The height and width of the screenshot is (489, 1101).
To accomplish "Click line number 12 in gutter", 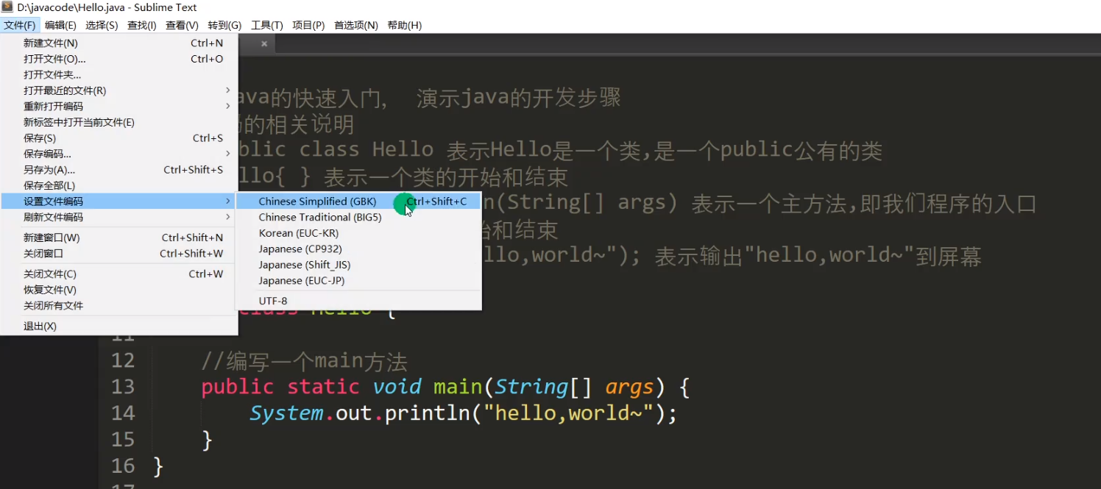I will 123,360.
